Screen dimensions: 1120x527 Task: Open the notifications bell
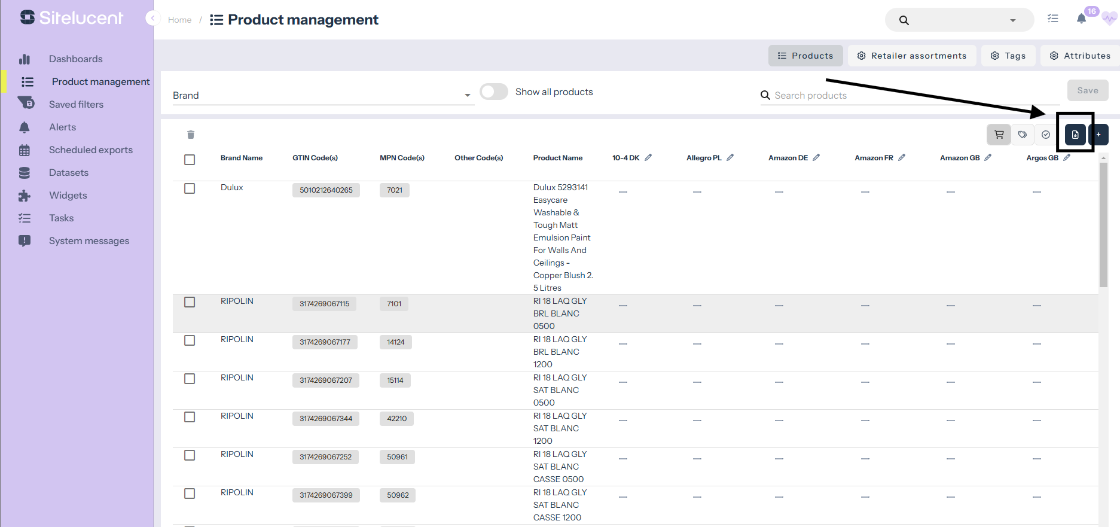[x=1081, y=19]
